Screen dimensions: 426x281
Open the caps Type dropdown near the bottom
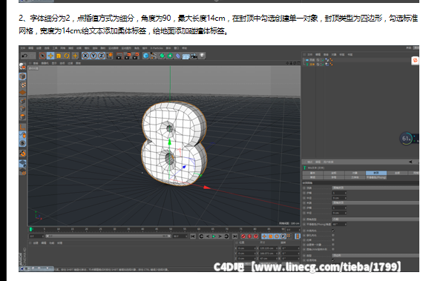[376, 256]
